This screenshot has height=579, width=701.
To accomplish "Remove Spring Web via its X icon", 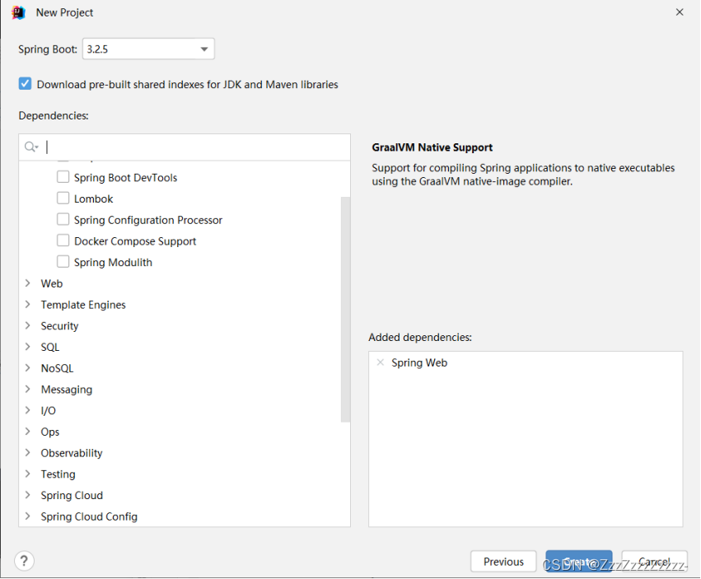I will [x=381, y=362].
